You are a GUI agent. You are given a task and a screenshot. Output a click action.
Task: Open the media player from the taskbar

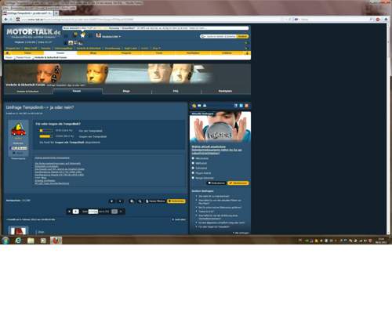[43, 241]
